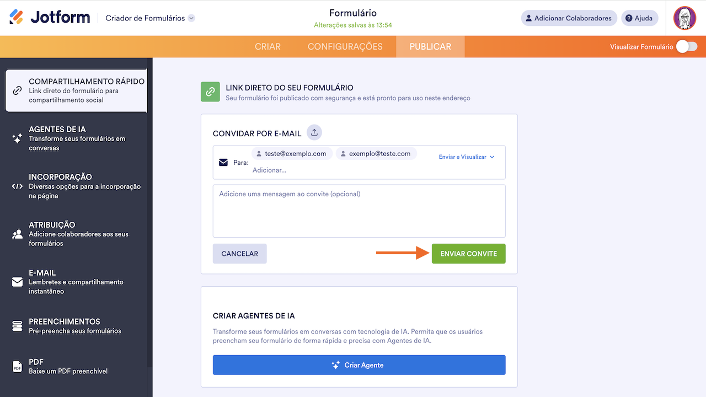This screenshot has height=397, width=706.
Task: Toggle the Visualizar Formulário switch
Action: pos(687,47)
